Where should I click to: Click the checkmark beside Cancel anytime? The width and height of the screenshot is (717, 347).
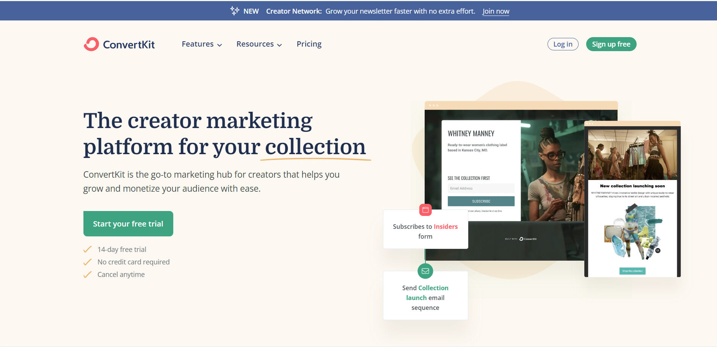[x=88, y=274]
